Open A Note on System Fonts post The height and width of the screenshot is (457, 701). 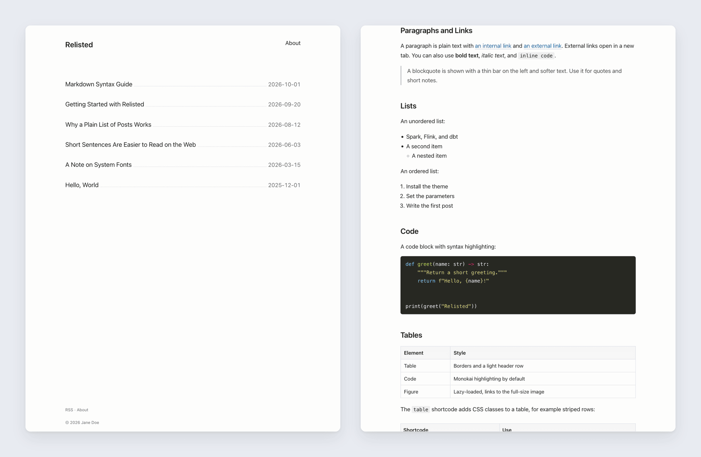click(x=98, y=165)
